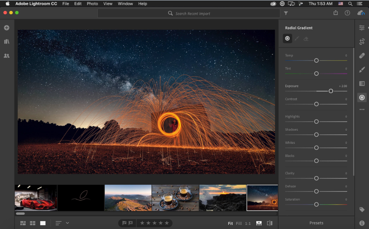Open My Photos library icon
Image resolution: width=369 pixels, height=229 pixels.
tap(6, 42)
